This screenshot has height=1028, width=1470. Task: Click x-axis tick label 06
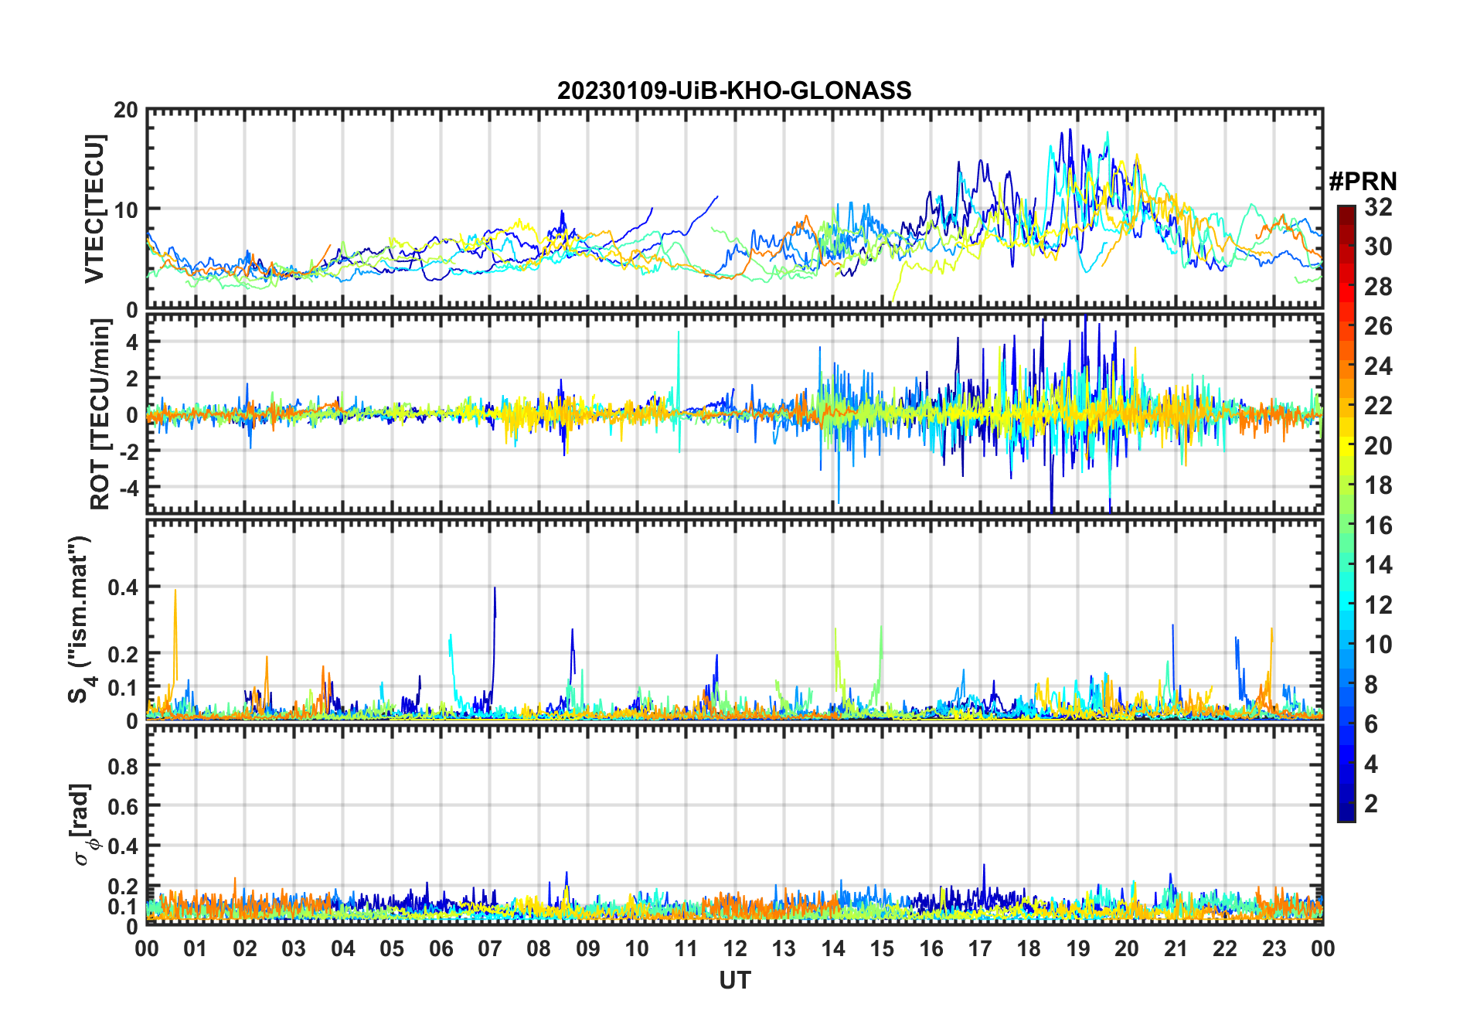(441, 948)
